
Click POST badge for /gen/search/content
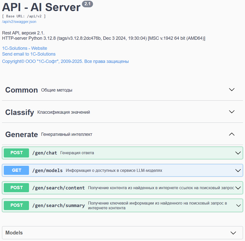click(x=17, y=188)
